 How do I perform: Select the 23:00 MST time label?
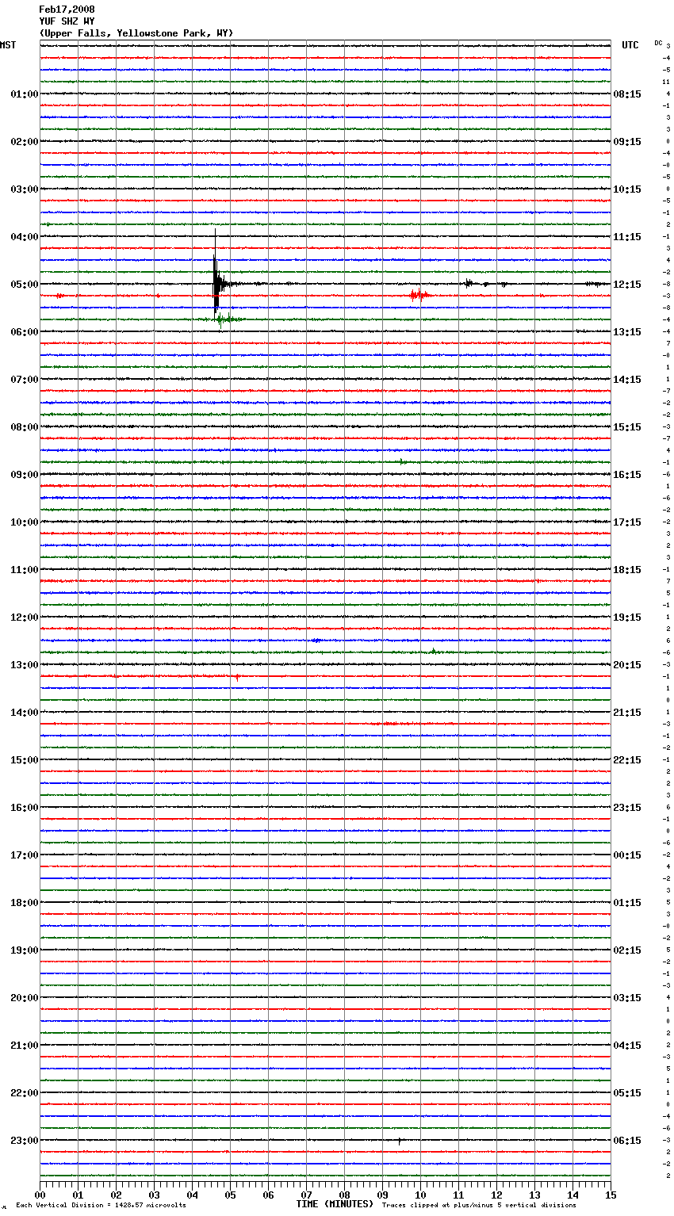tap(24, 1141)
